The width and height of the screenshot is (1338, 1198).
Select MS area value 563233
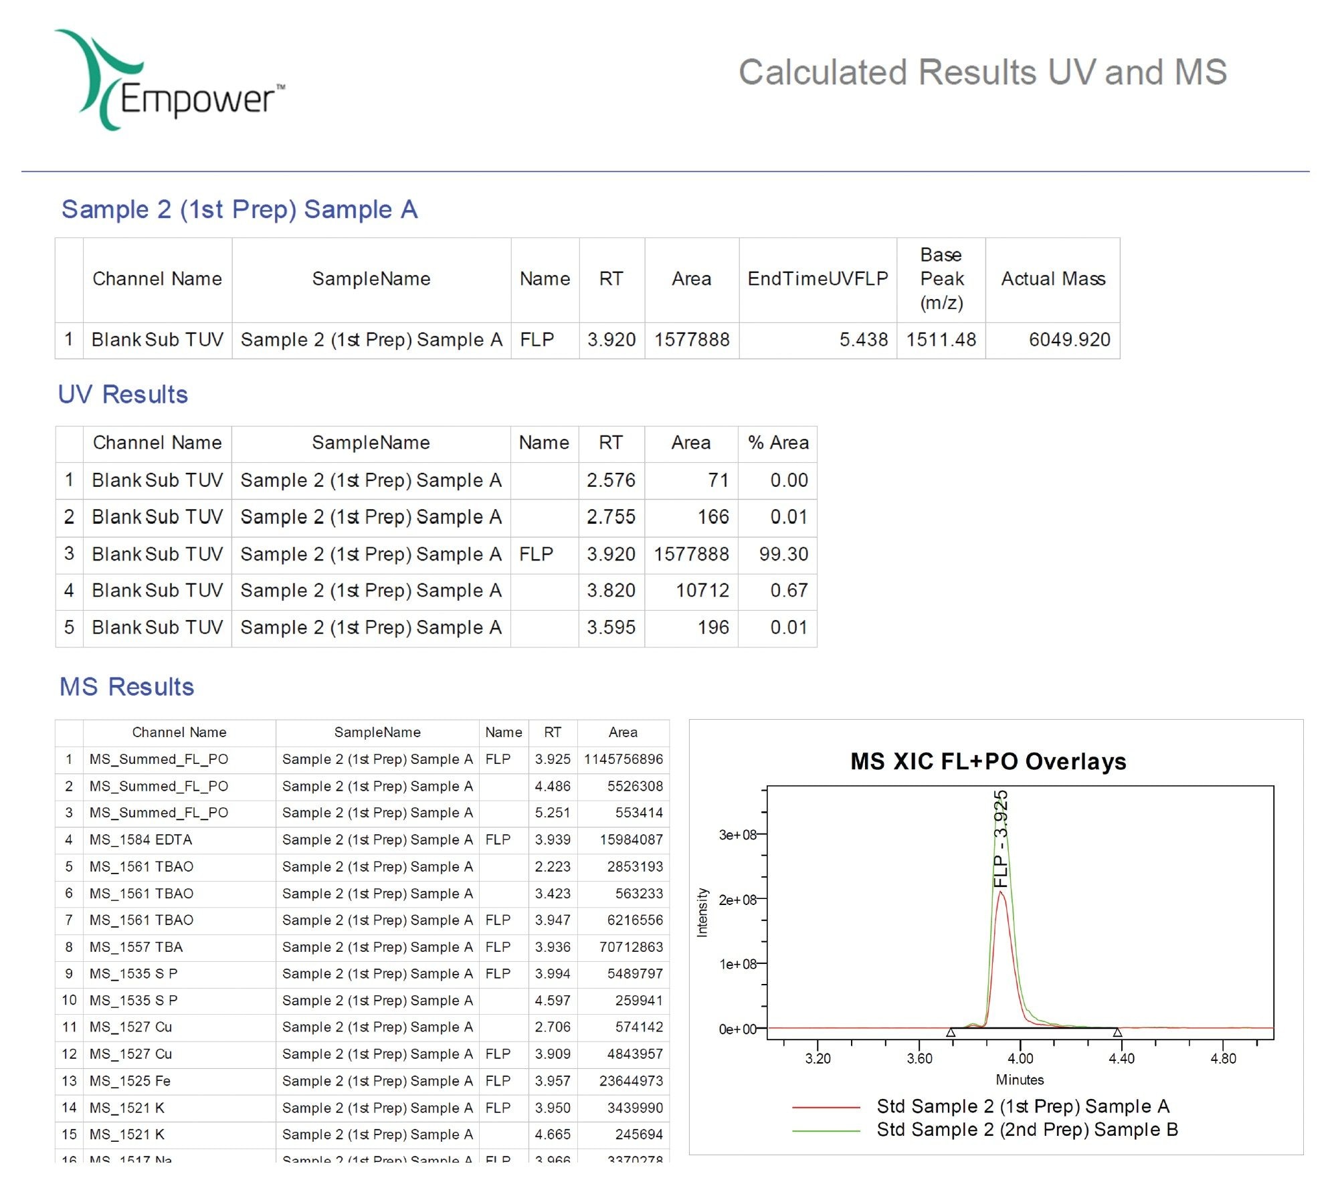tap(639, 894)
